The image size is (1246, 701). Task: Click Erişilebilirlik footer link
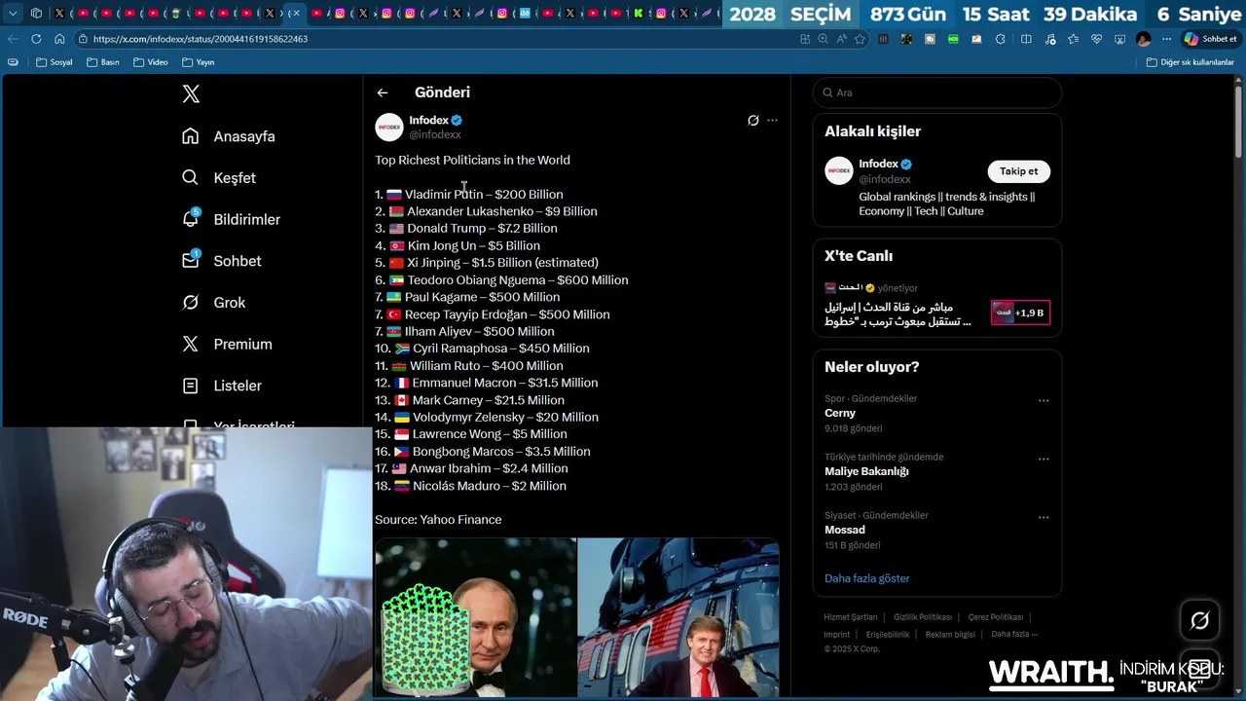[x=888, y=635]
